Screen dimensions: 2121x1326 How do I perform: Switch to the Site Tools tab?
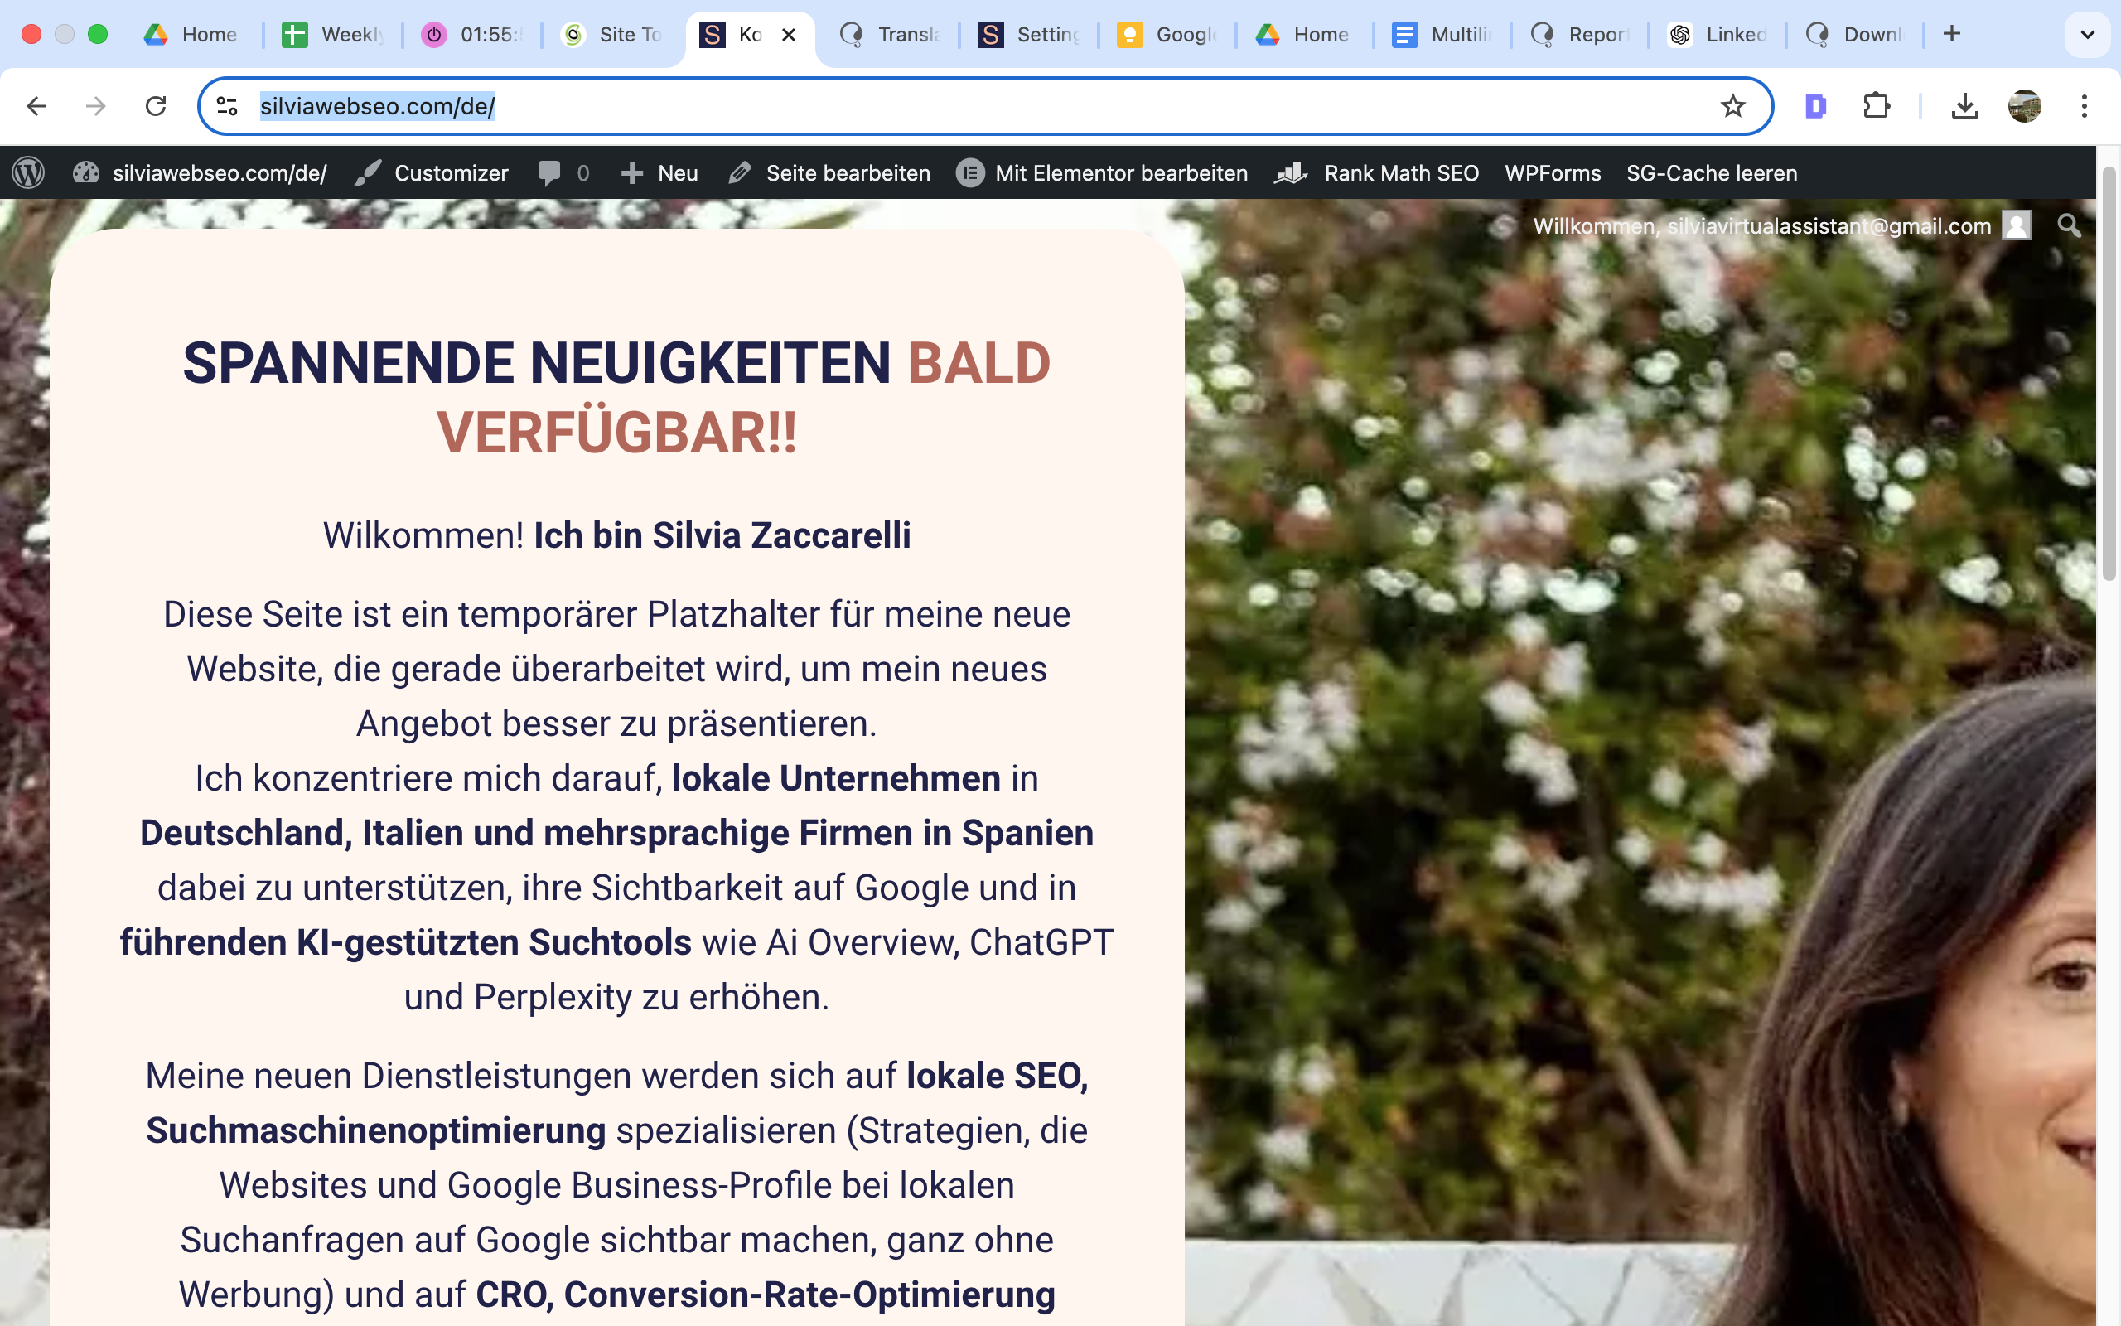611,34
